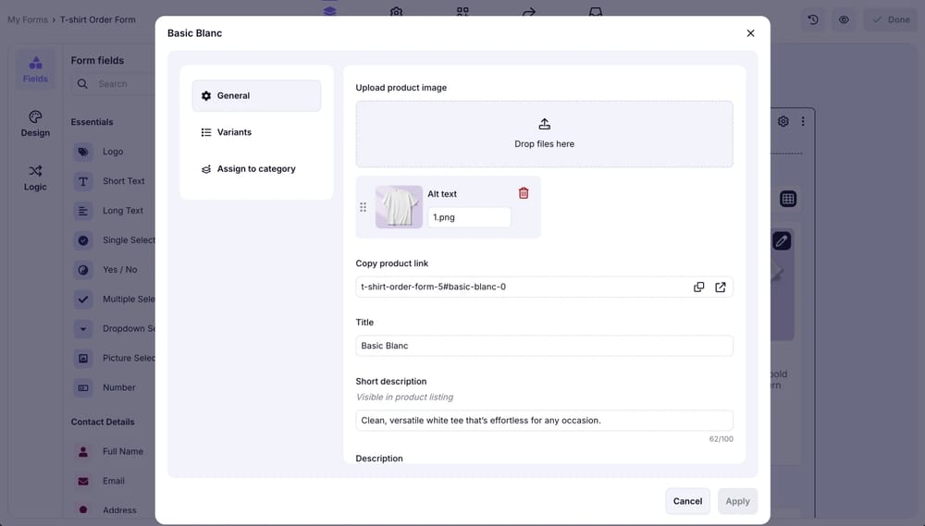
Task: Add a Long Text field
Action: 113,211
